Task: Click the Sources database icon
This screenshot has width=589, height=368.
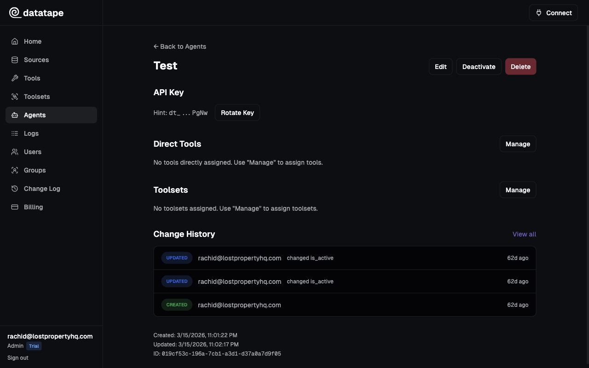Action: pos(15,60)
